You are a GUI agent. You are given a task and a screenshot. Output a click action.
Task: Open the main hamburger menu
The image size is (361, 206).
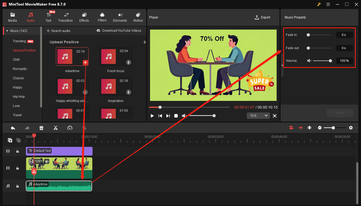tap(328, 4)
